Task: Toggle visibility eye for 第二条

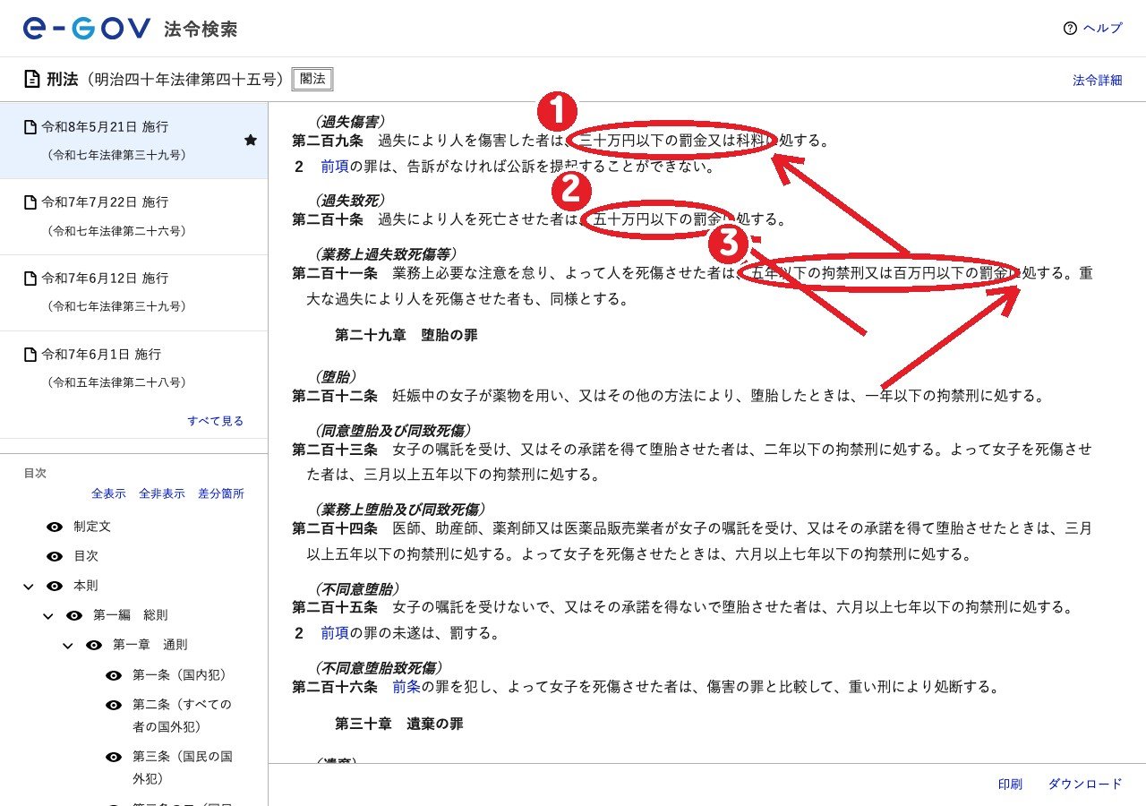Action: click(114, 705)
